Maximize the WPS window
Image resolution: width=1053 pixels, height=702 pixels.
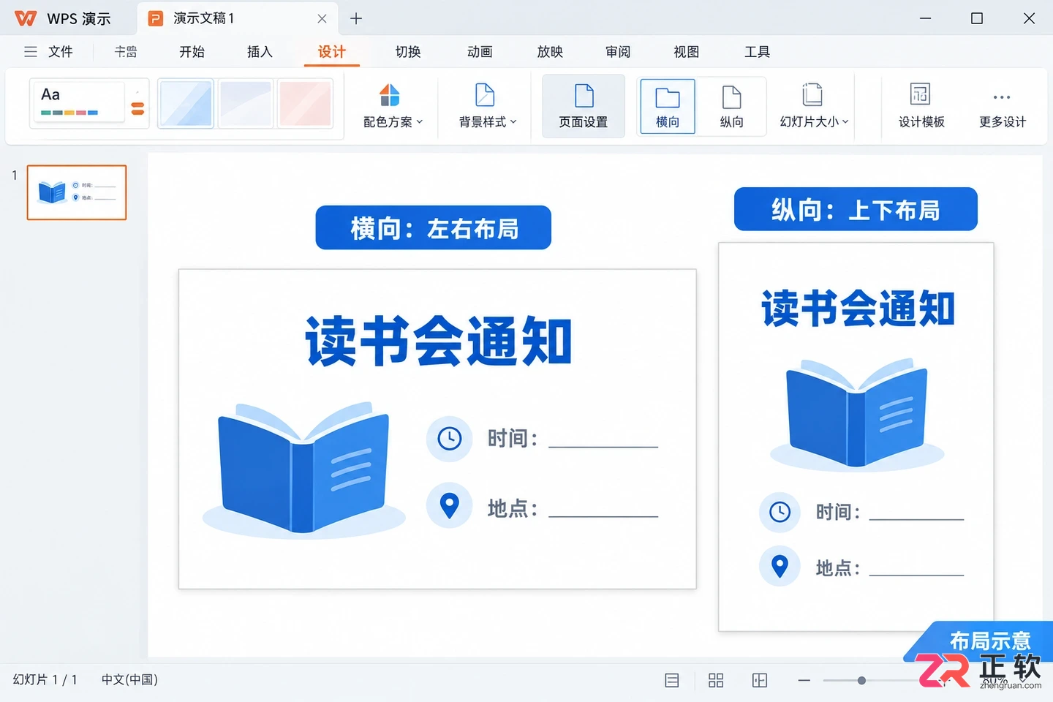tap(977, 18)
